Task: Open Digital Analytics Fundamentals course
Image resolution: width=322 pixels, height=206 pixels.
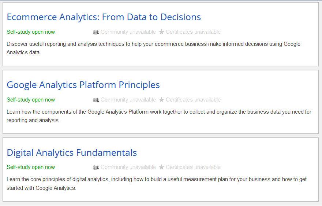Action: coord(72,152)
